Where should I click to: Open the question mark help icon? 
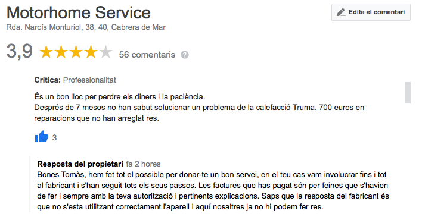[185, 55]
